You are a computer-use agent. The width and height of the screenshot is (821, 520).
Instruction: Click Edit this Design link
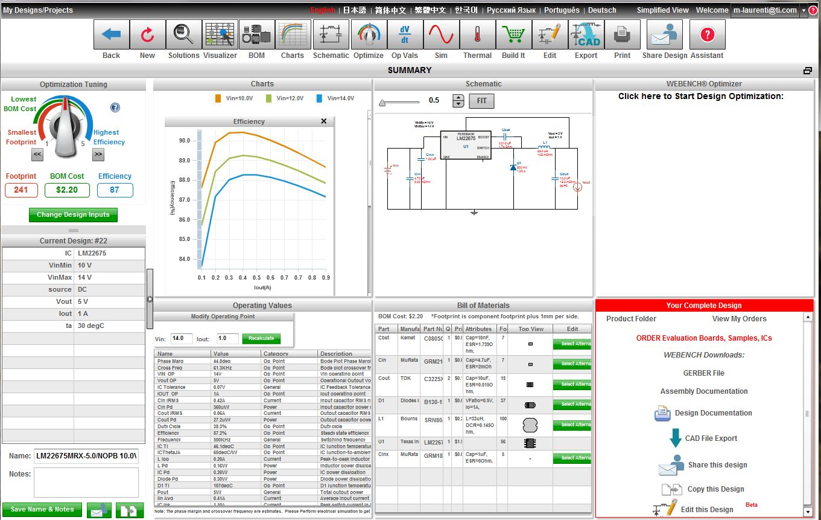tap(707, 510)
